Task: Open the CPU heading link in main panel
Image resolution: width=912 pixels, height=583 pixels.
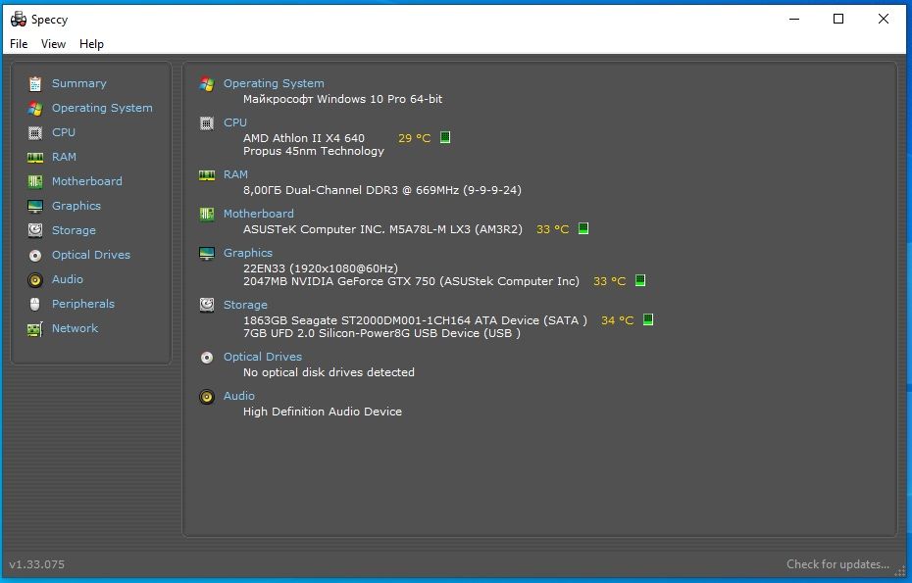Action: tap(235, 122)
